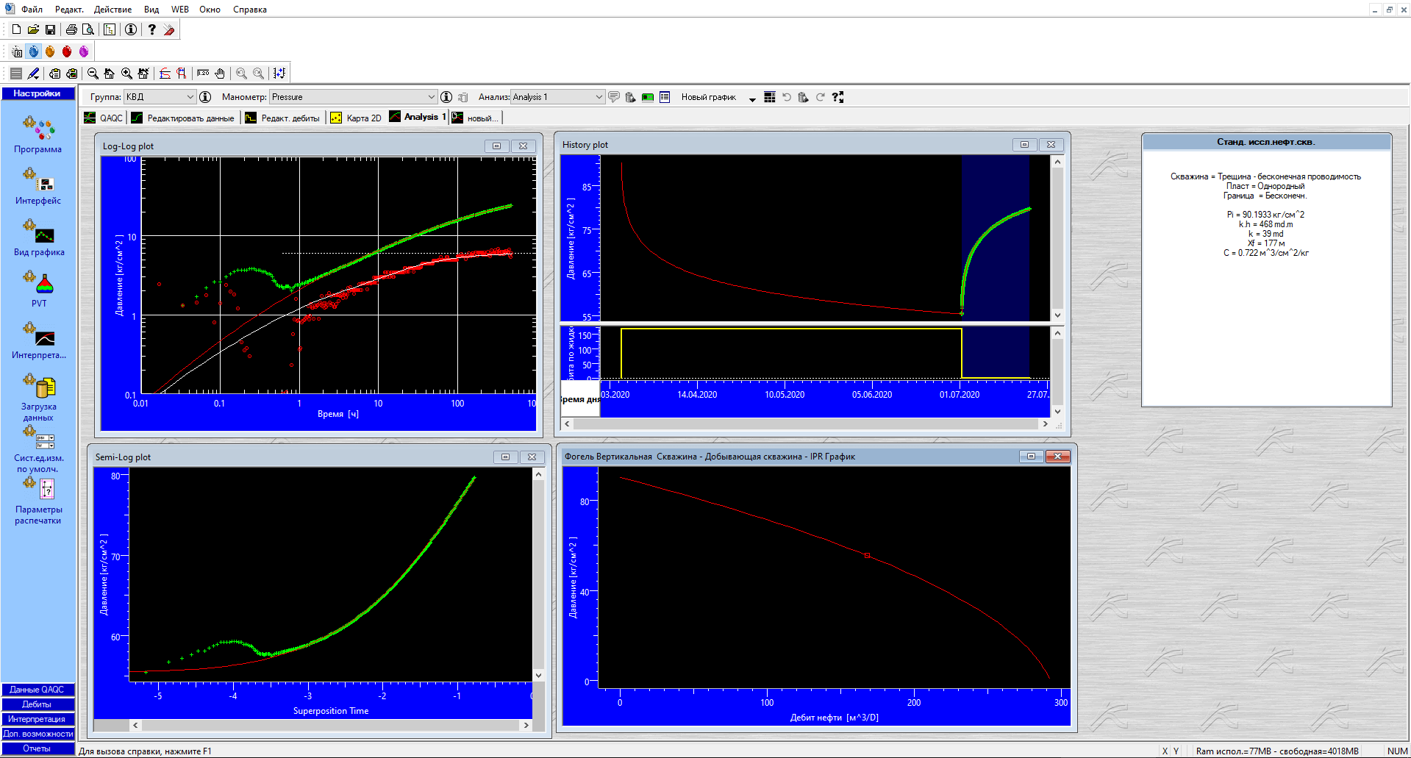Click the Интерпретация sidebar button
1411x758 pixels.
tap(37, 719)
